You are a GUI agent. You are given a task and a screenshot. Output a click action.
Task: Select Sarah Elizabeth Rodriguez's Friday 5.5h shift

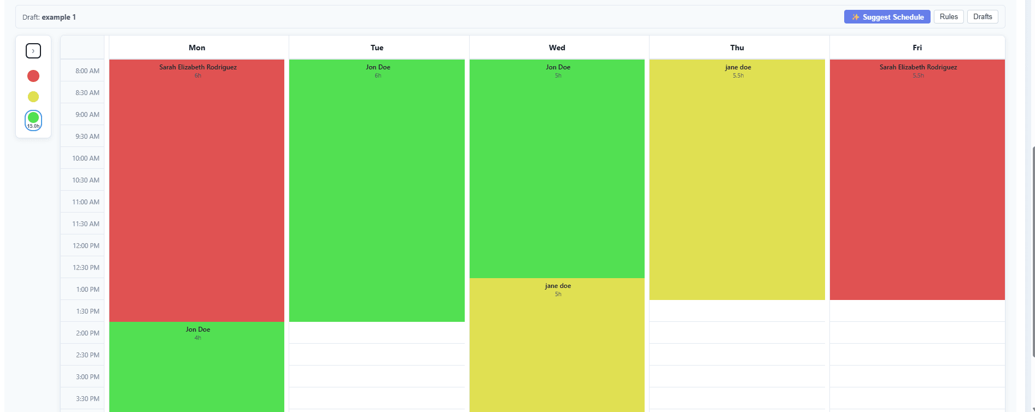click(x=917, y=180)
